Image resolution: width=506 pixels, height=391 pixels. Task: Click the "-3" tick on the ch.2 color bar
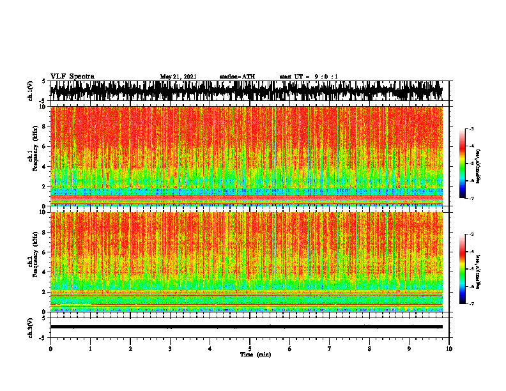pos(471,234)
